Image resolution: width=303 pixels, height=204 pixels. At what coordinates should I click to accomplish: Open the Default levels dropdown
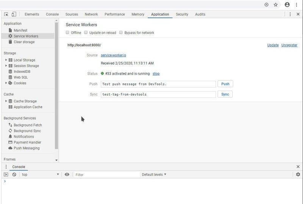click(x=154, y=174)
